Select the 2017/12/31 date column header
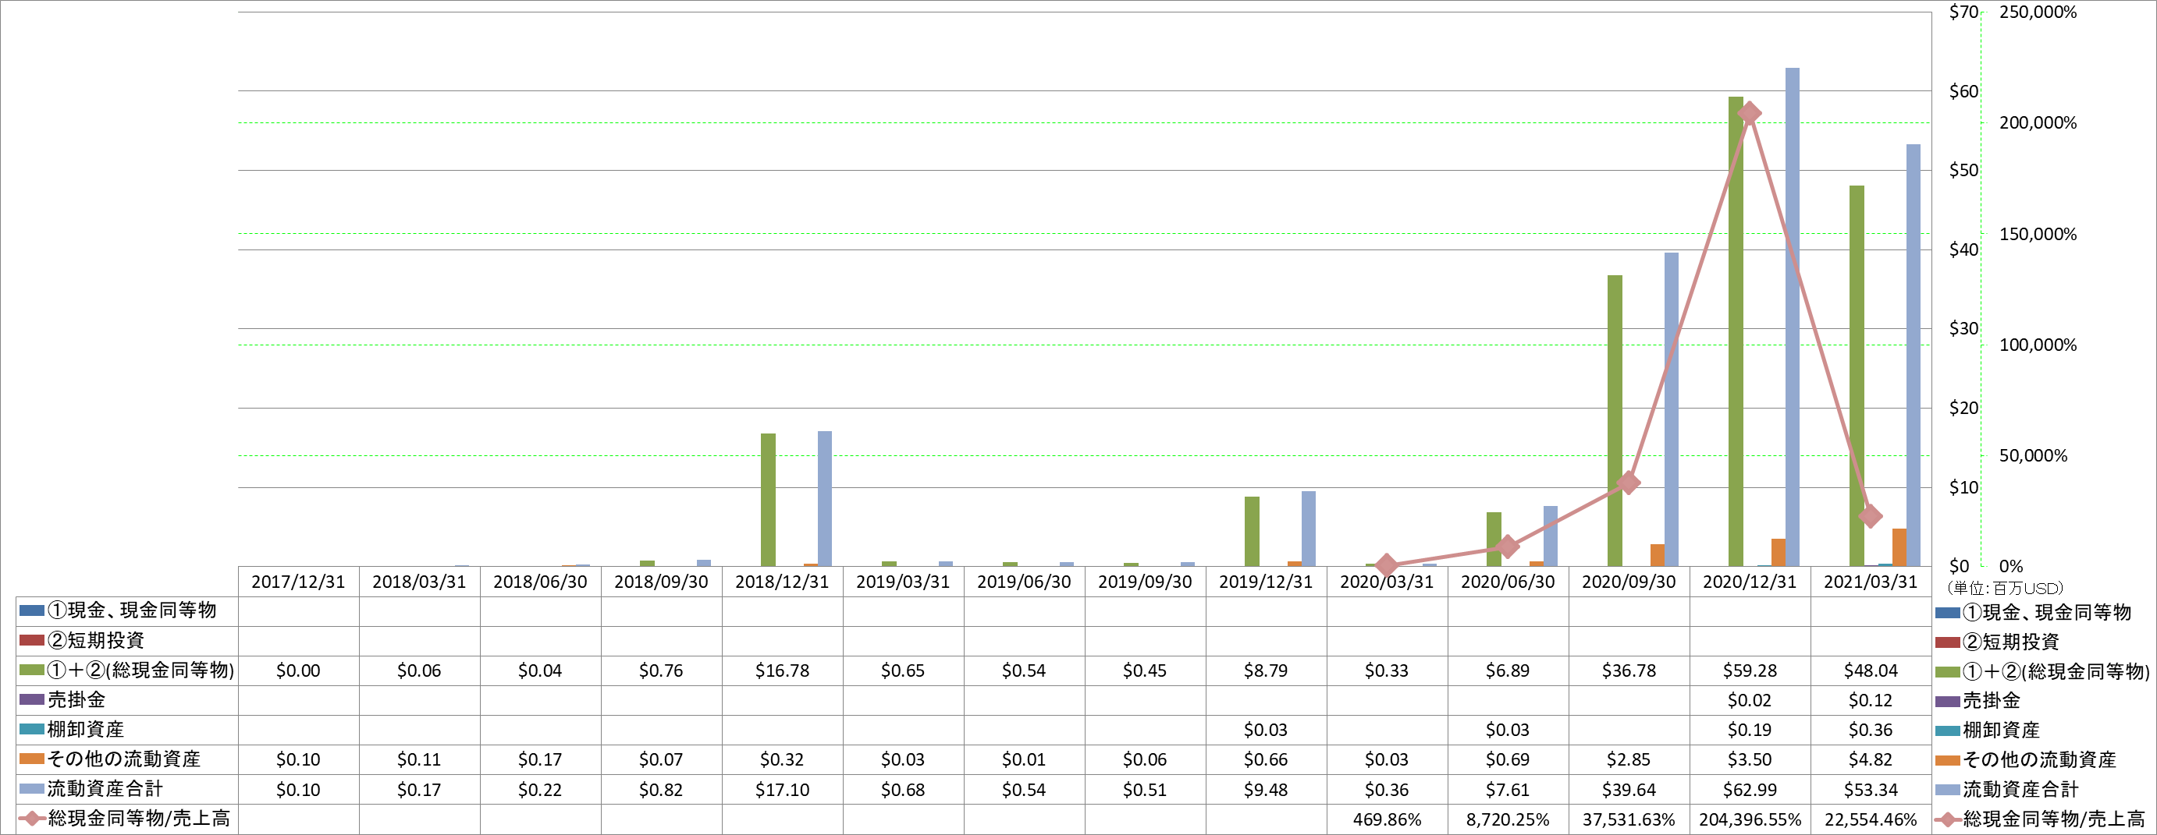 click(x=298, y=582)
